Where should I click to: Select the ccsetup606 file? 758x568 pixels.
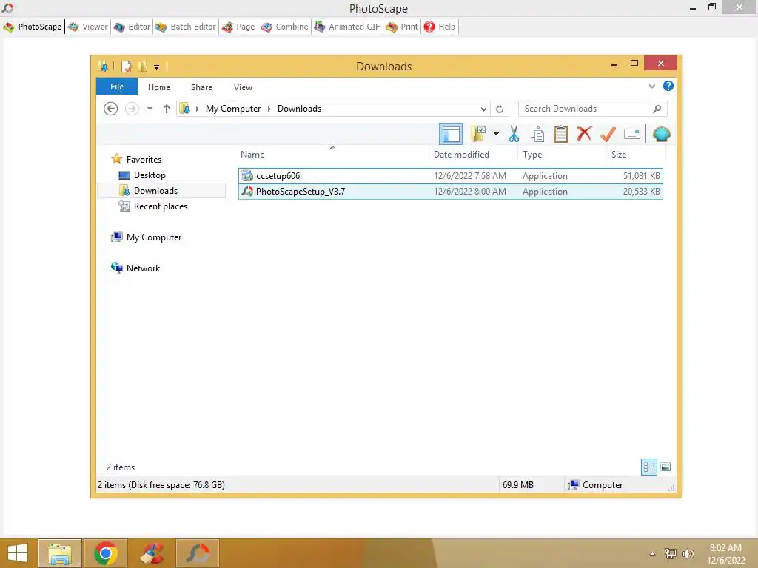tap(451, 176)
